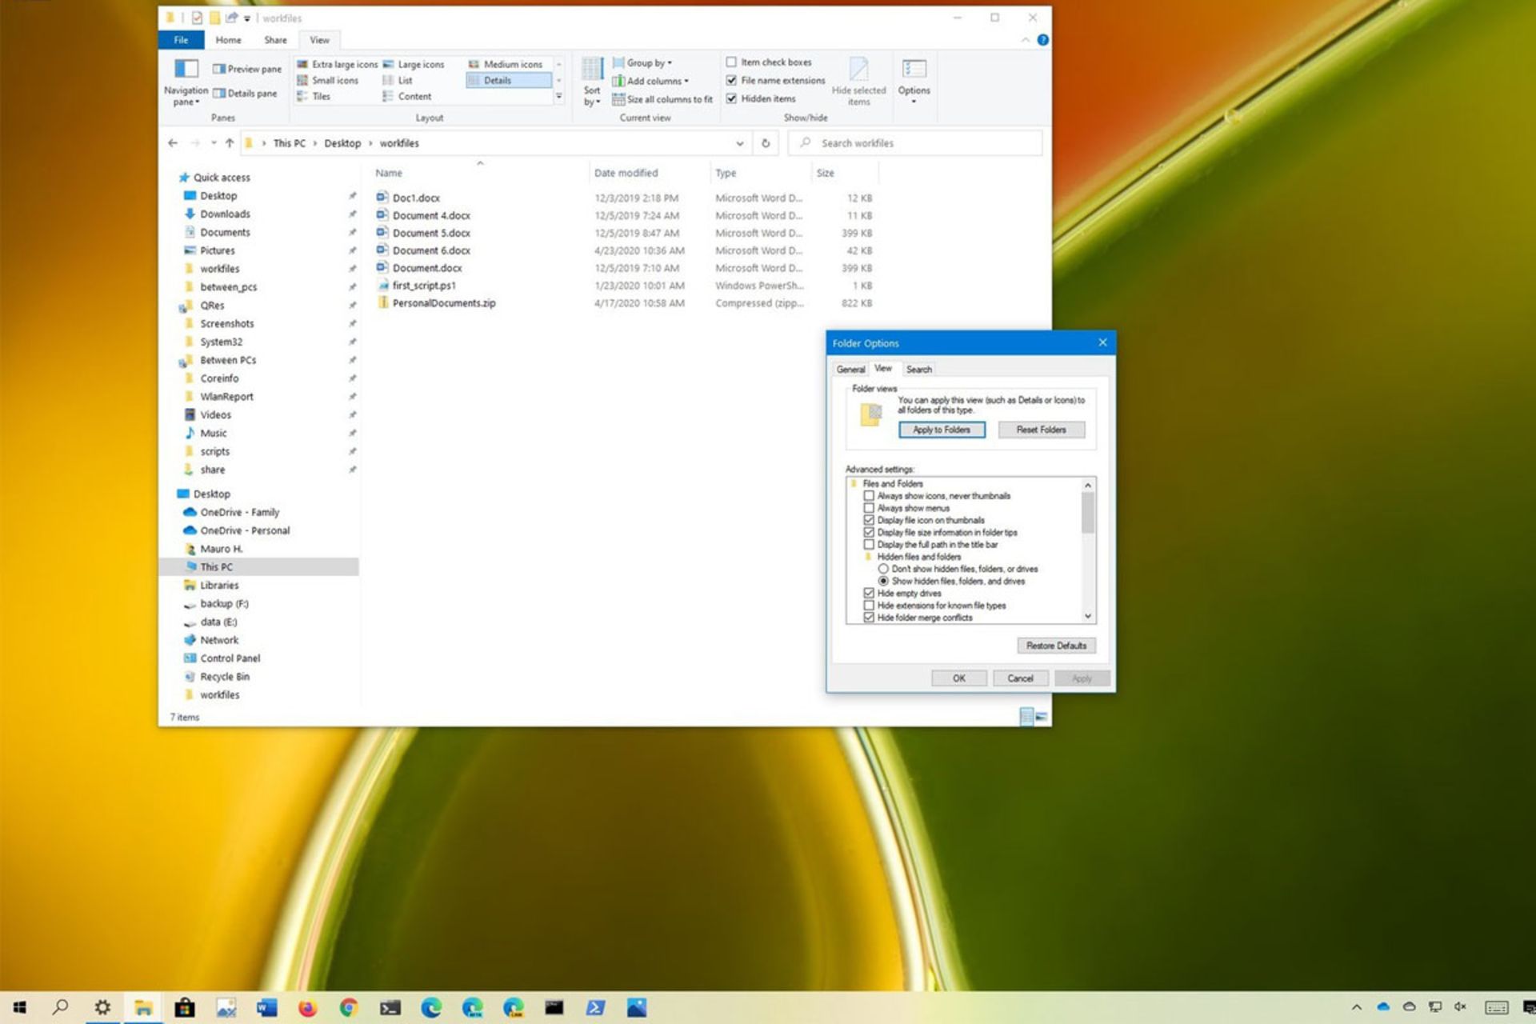The image size is (1536, 1024).
Task: Click the Navigation pane icon
Action: point(186,69)
